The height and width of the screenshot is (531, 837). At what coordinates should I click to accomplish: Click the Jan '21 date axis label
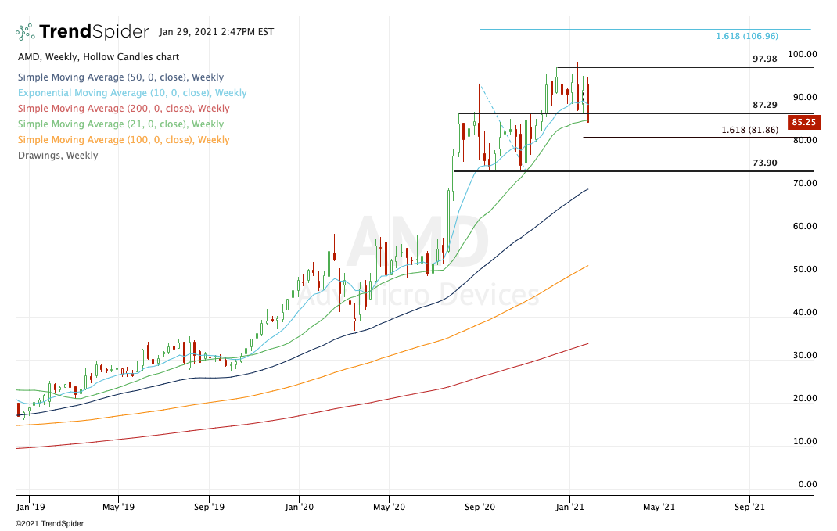coord(570,507)
